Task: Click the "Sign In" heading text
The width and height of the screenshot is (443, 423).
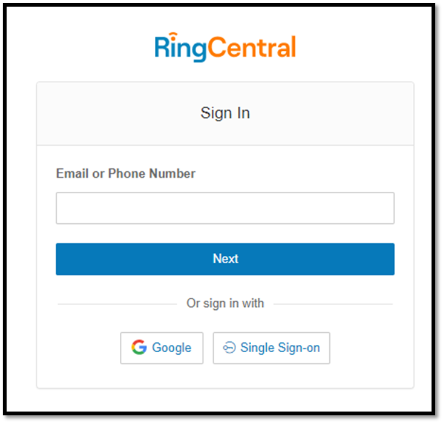Action: click(225, 114)
